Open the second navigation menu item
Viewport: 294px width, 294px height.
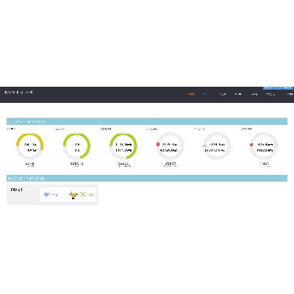[207, 94]
